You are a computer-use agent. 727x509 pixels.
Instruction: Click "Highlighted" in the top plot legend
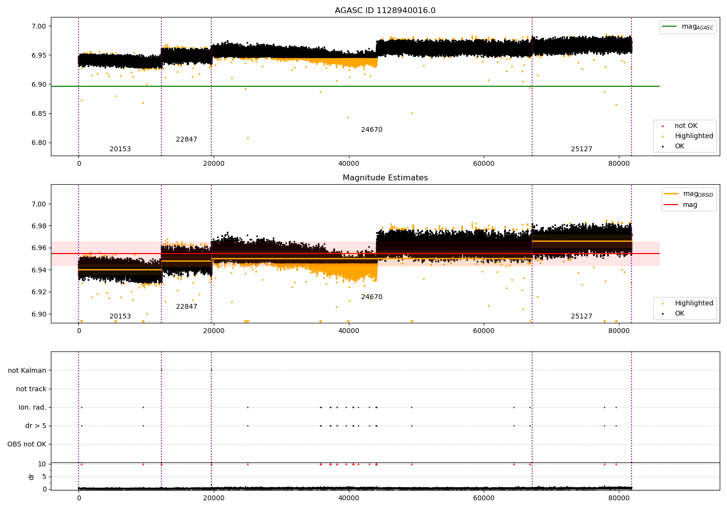click(x=688, y=136)
